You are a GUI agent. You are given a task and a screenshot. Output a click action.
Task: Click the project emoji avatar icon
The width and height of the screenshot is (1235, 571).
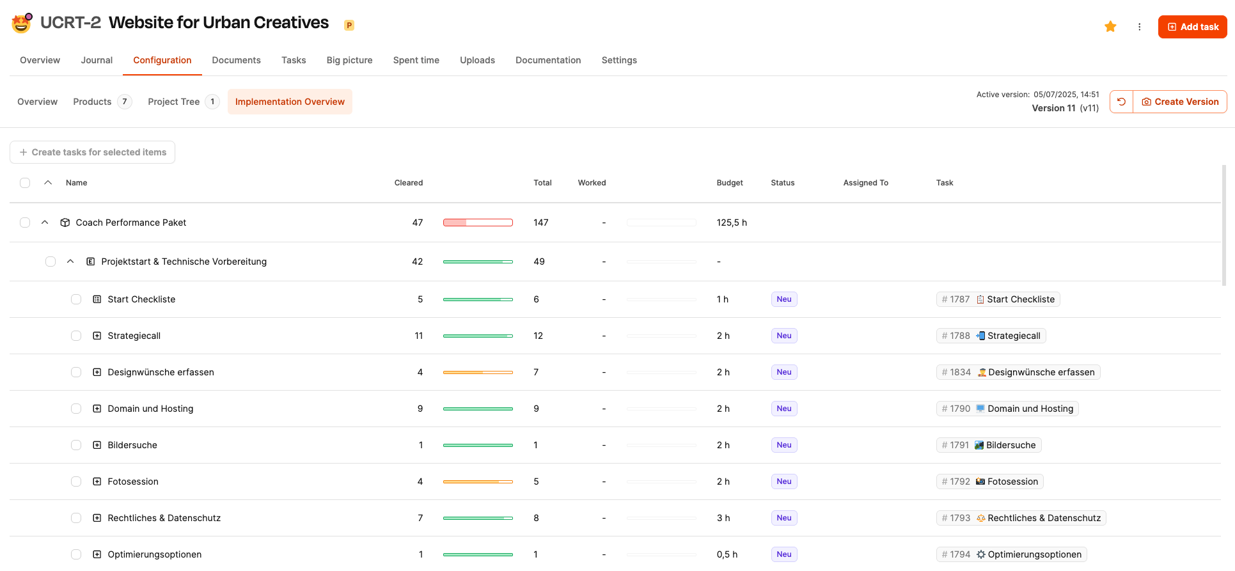22,23
